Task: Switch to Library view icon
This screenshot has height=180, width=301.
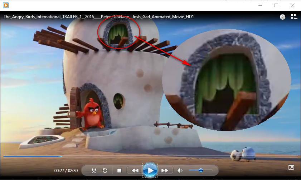Action: click(294, 17)
